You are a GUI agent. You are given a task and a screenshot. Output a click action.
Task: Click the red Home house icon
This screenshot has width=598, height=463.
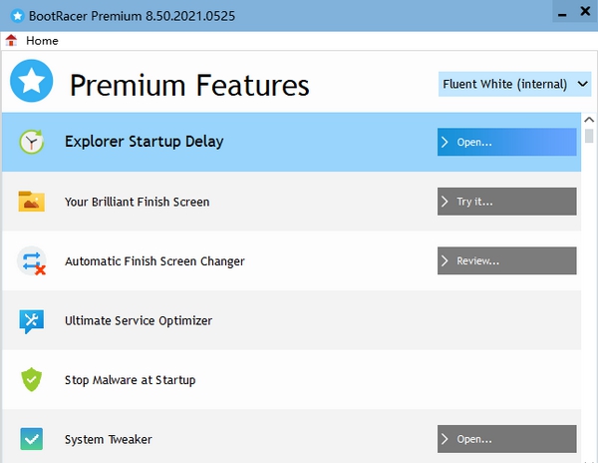click(x=12, y=41)
